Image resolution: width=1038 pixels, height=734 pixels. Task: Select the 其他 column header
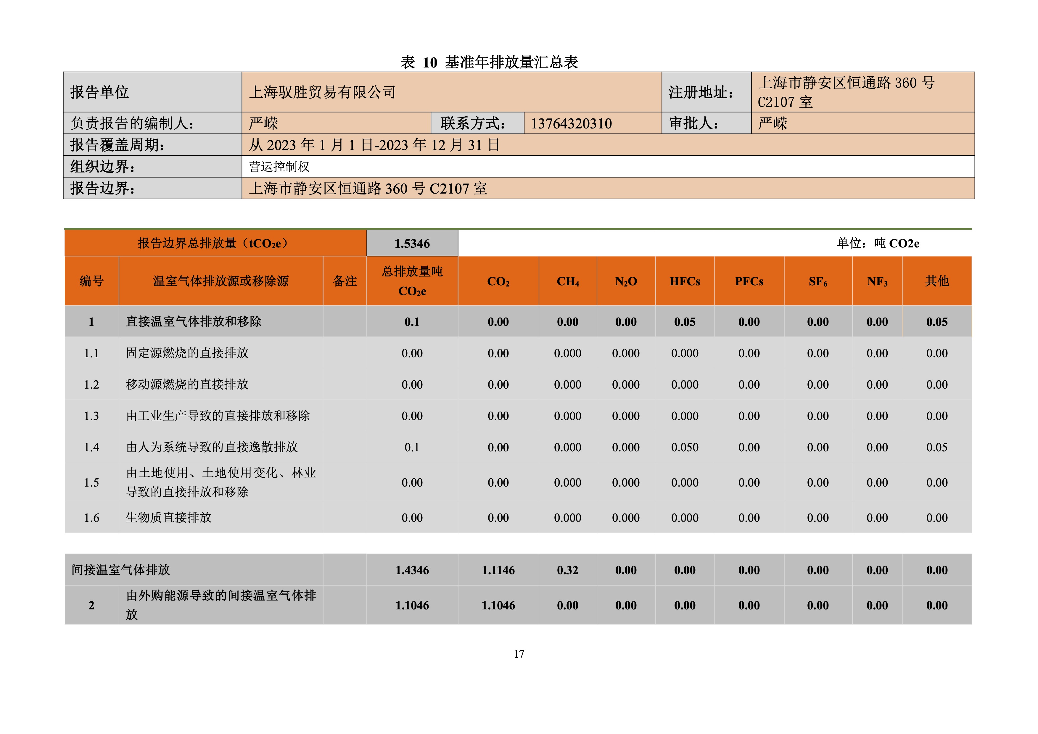[x=937, y=281]
